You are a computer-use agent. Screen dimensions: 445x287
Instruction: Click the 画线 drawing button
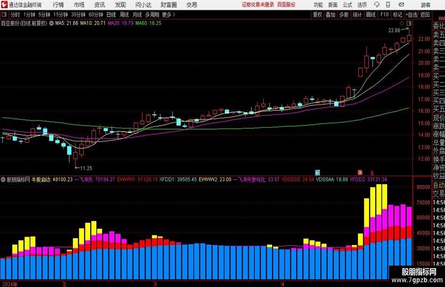[371, 15]
